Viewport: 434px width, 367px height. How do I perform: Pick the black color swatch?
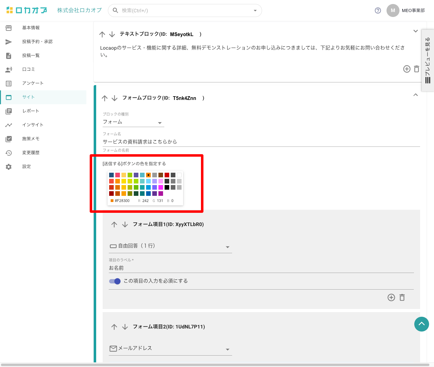click(x=167, y=187)
